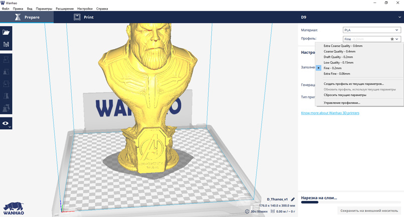Click Управление профилями... menu entry
This screenshot has height=217, width=404.
tap(342, 102)
